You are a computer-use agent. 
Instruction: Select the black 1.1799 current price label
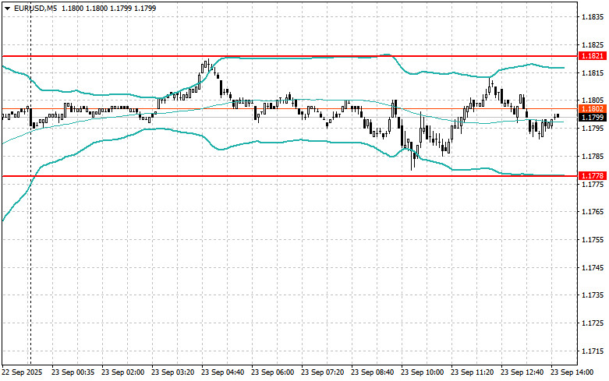tap(593, 117)
